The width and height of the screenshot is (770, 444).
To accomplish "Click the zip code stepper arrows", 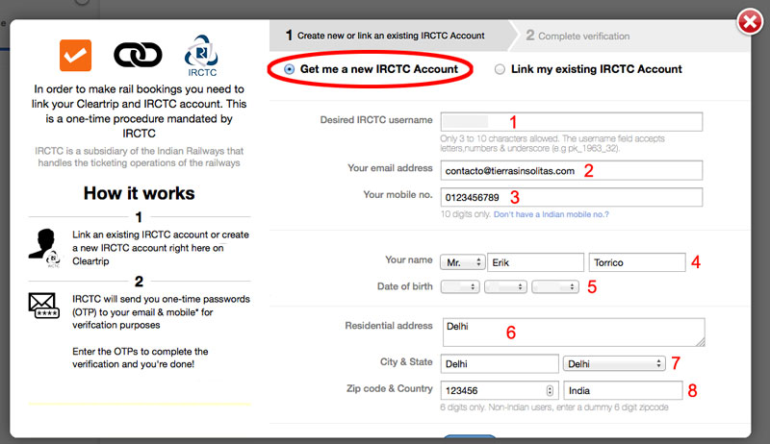I will [x=550, y=390].
